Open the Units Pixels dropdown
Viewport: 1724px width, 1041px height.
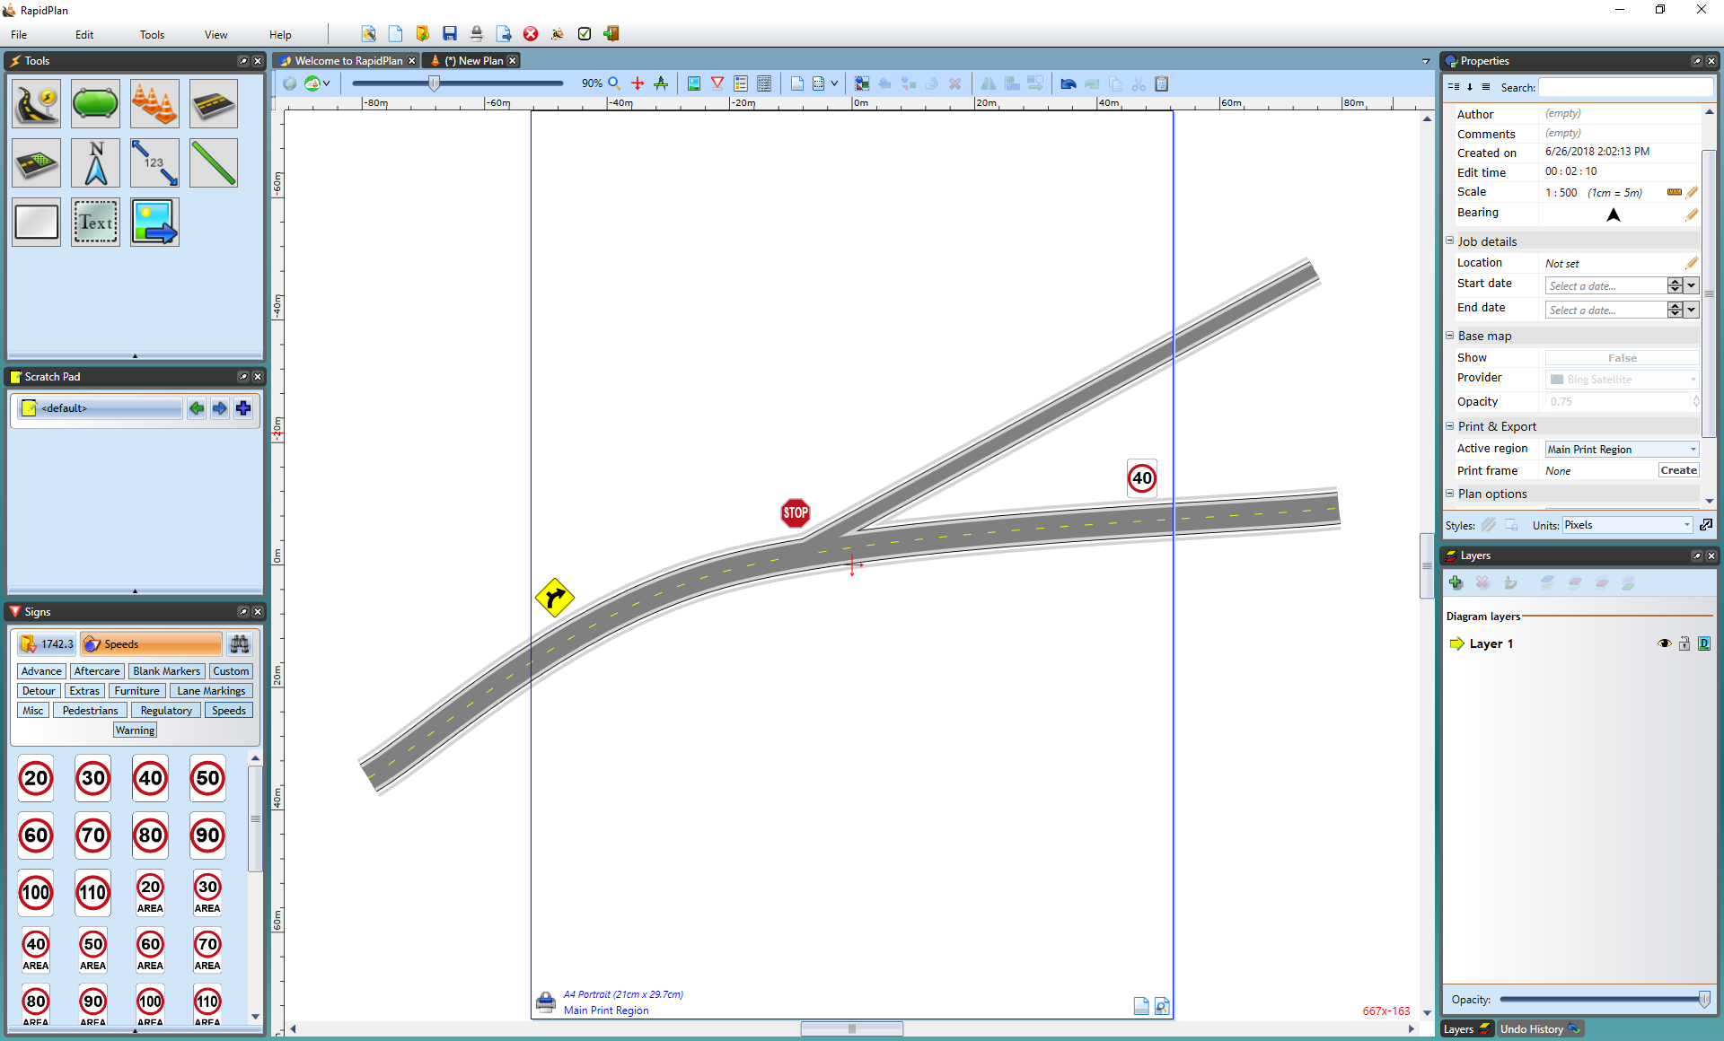[1687, 525]
